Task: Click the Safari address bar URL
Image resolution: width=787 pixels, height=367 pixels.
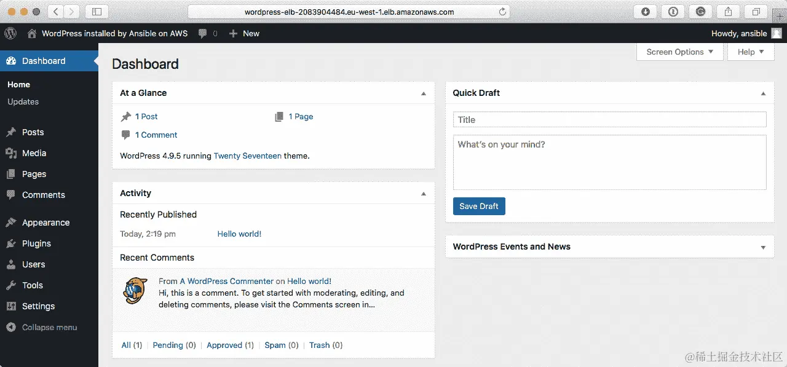Action: click(x=349, y=12)
